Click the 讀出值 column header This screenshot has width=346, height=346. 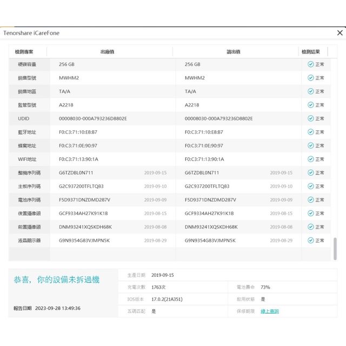[x=234, y=52]
